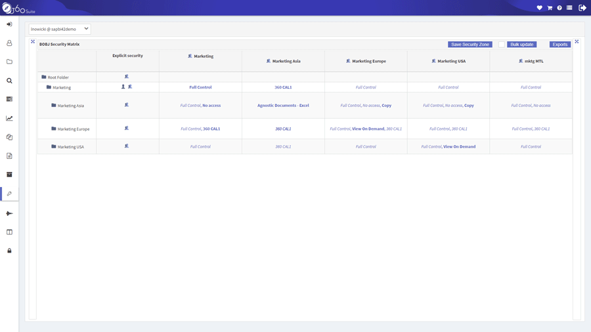Click the group icon in Root Folder row
Screen dimensions: 591x332
pos(127,77)
